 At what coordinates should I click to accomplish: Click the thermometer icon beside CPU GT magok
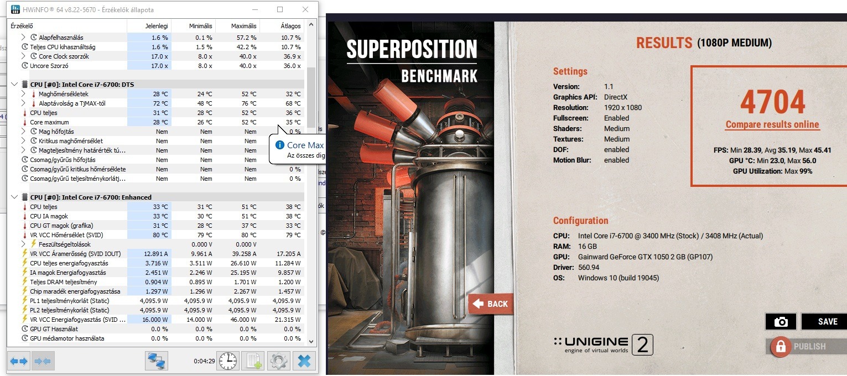(25, 226)
